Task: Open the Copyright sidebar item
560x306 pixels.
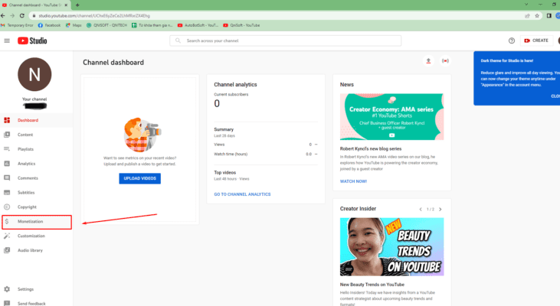Action: click(x=37, y=207)
